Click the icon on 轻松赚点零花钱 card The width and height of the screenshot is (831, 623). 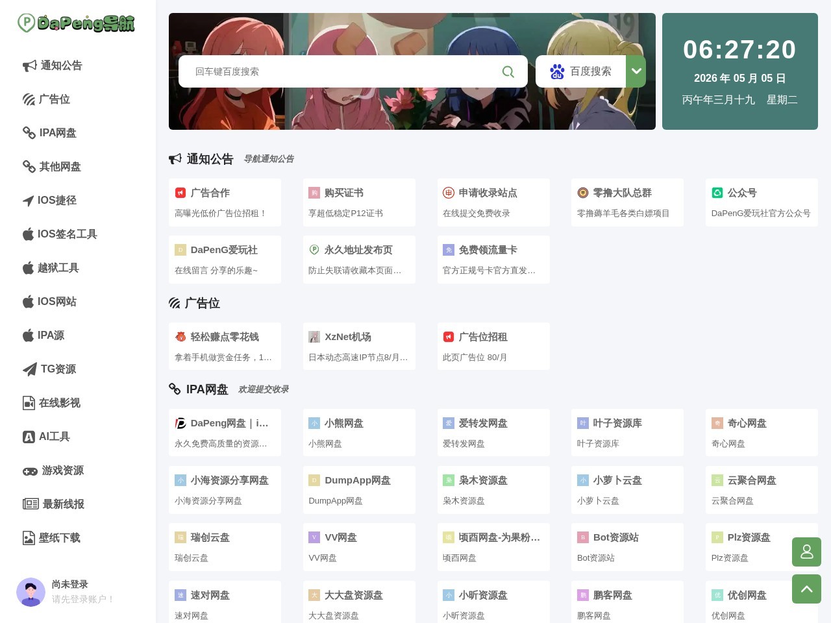point(180,337)
